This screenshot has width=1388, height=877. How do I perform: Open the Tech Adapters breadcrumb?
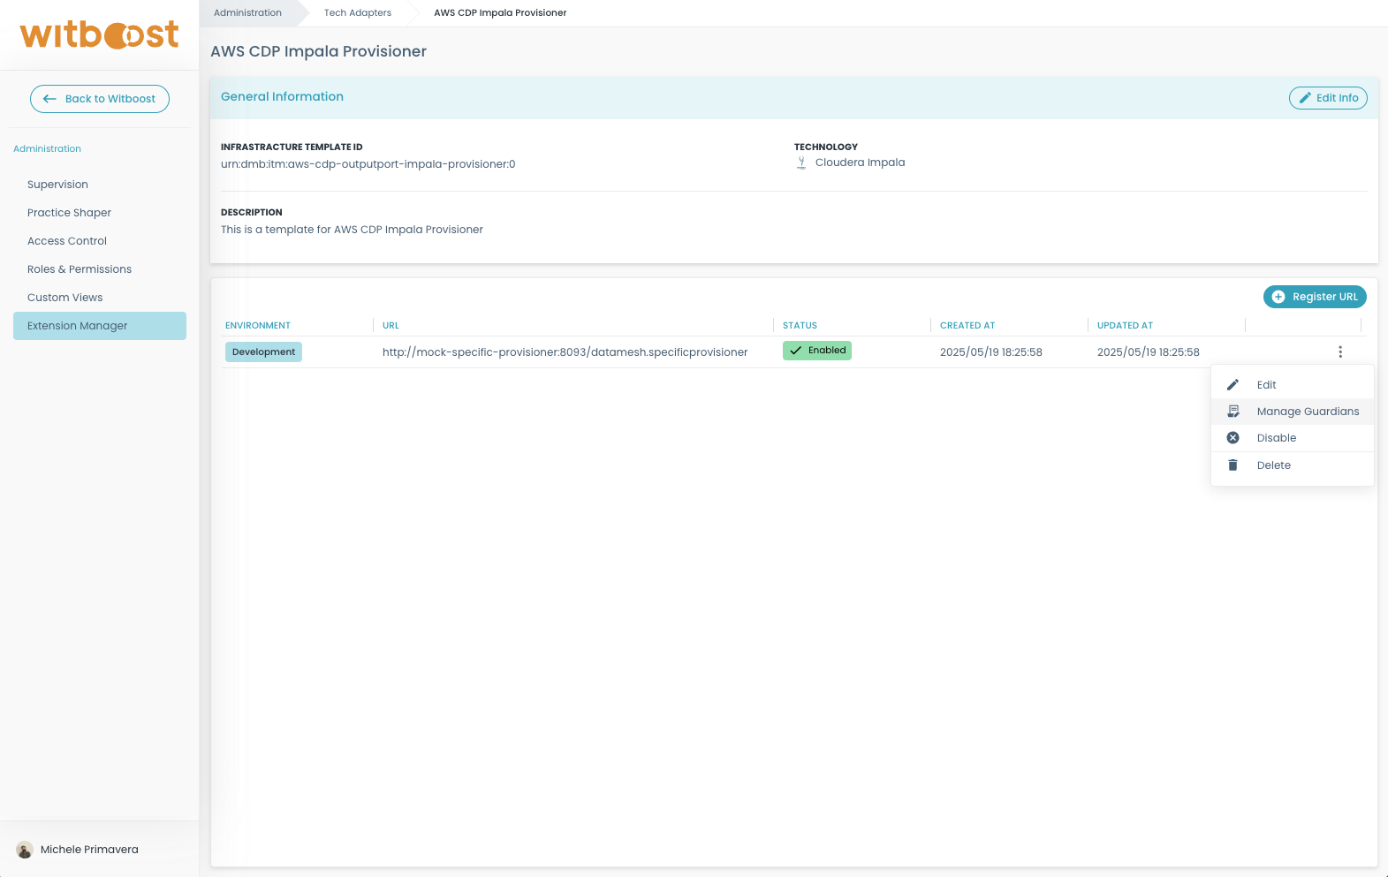pos(357,13)
